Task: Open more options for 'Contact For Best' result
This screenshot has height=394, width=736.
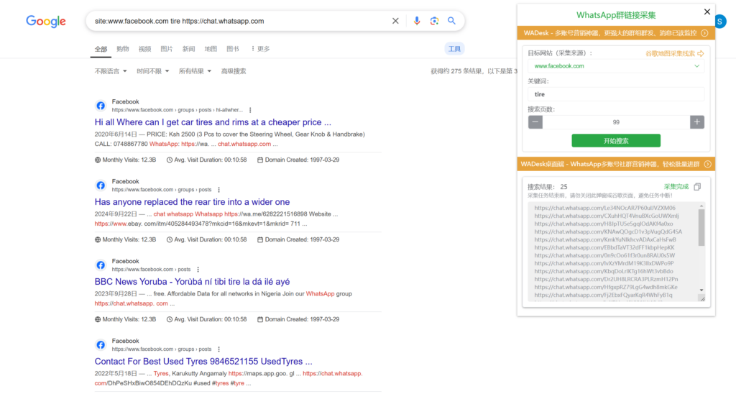Action: (218, 349)
